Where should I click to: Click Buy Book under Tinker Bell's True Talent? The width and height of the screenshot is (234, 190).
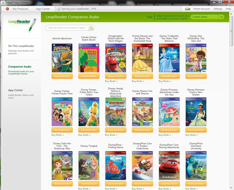click(84, 135)
